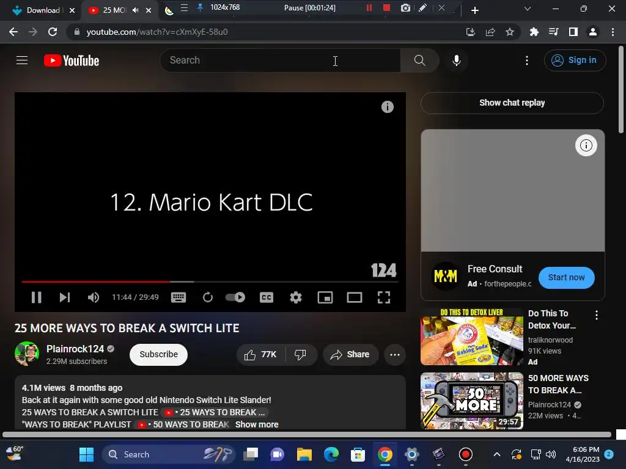Open 50 MORE WAYS TO BREAK title

click(558, 384)
